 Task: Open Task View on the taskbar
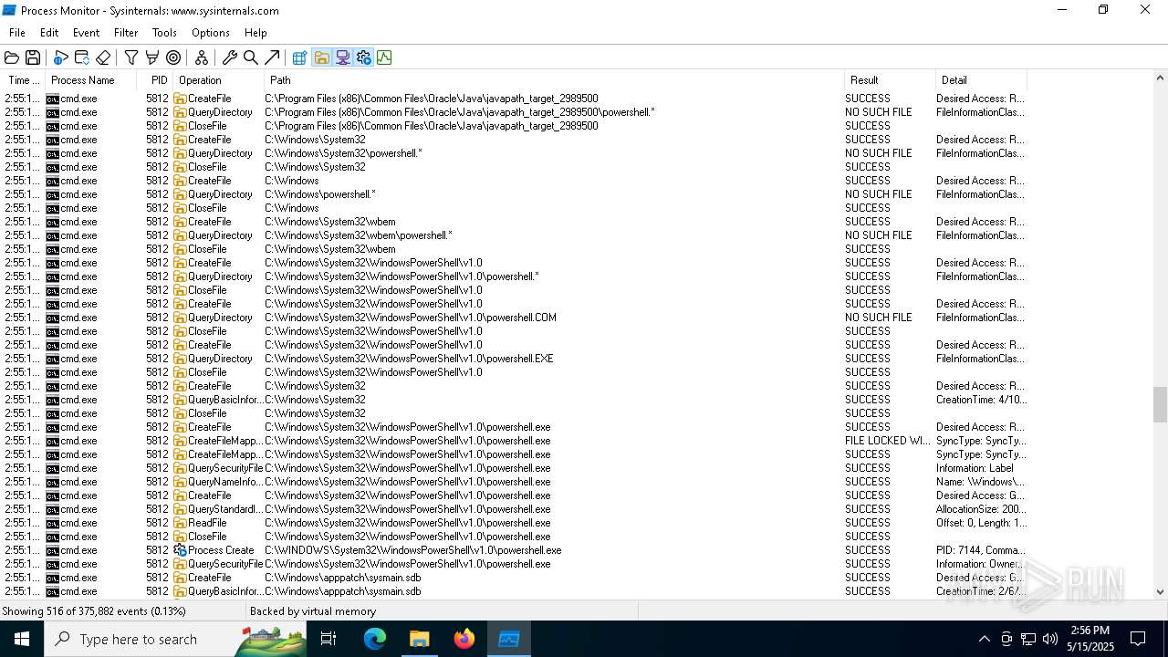point(328,639)
